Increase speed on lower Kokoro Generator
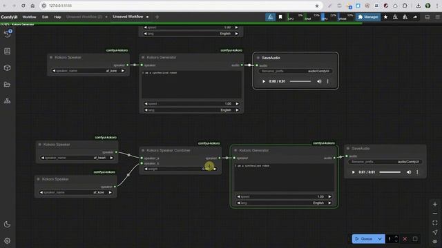The image size is (442, 248). pyautogui.click(x=329, y=197)
